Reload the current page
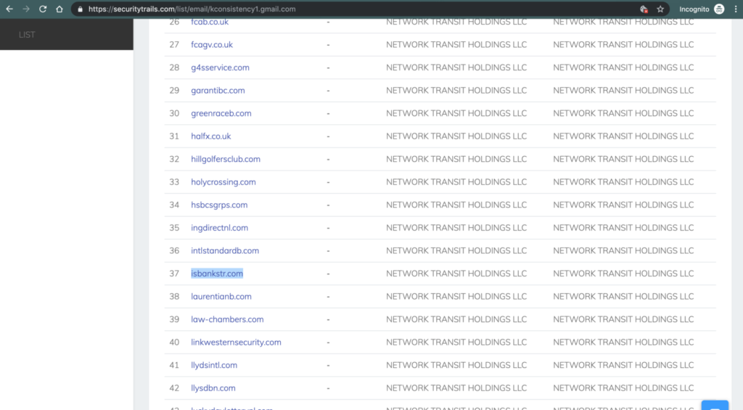Viewport: 743px width, 410px height. 43,9
